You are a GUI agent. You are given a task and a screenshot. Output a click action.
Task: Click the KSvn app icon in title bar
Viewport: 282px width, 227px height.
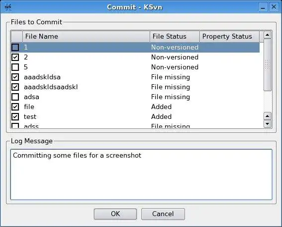8,7
